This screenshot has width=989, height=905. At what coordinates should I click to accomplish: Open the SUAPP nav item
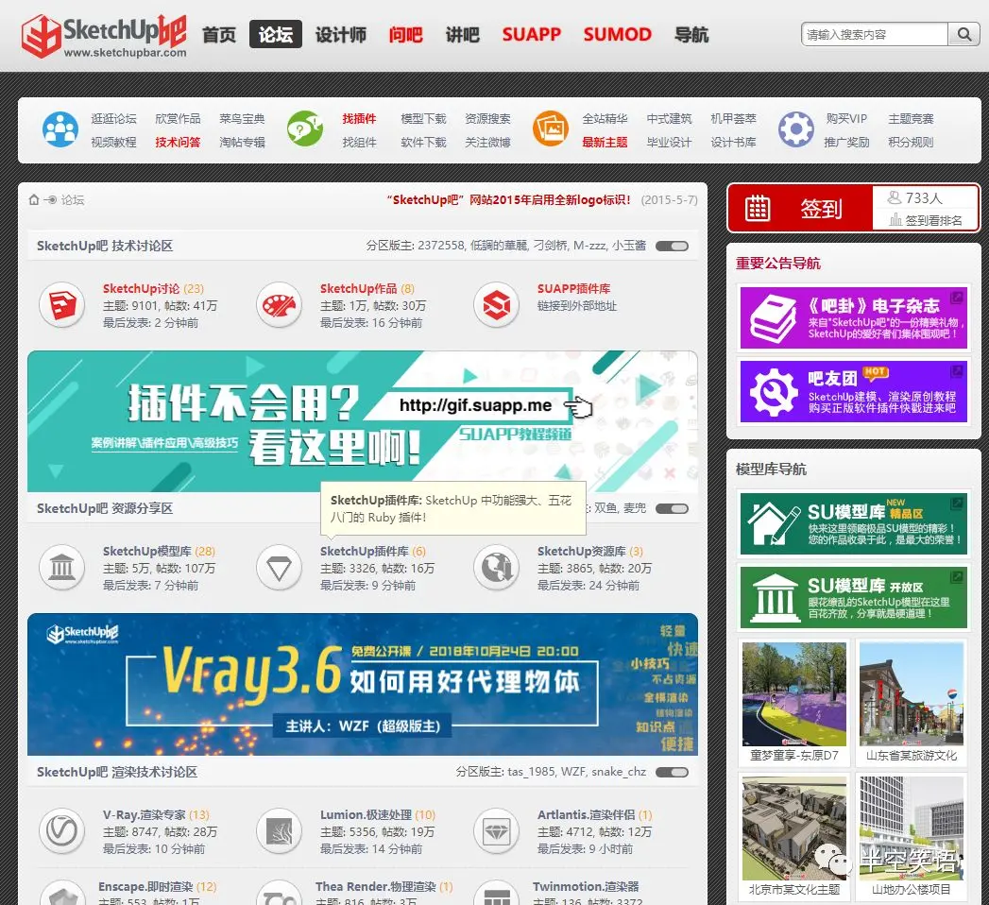(531, 35)
